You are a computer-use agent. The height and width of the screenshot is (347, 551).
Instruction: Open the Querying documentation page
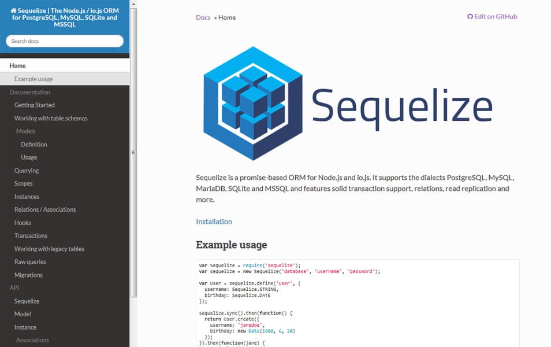coord(27,170)
